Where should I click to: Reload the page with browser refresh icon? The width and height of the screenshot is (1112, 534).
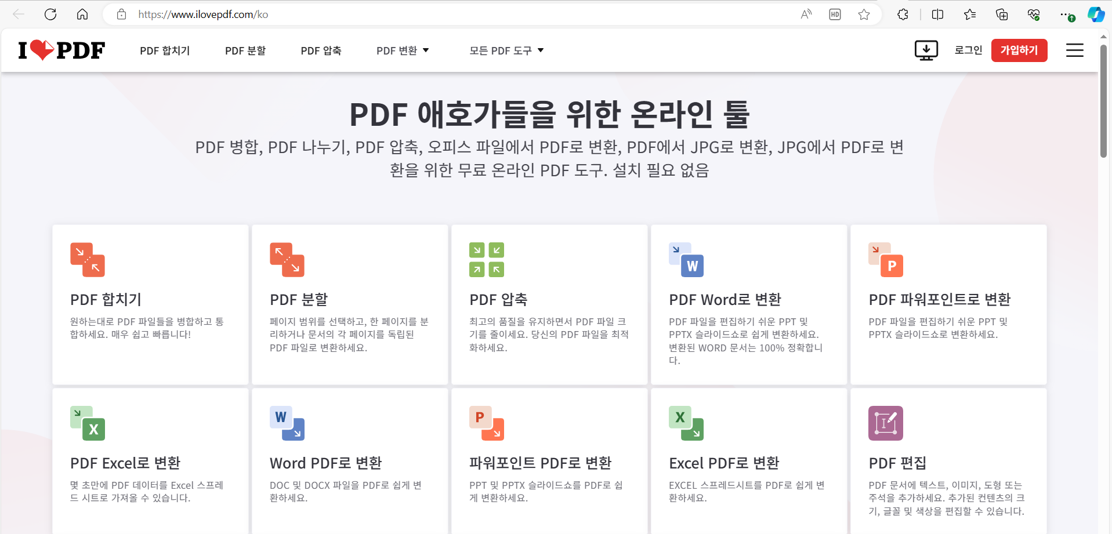tap(50, 14)
